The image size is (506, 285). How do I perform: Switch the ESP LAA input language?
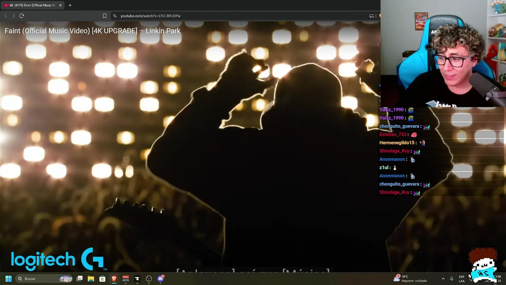click(x=462, y=279)
